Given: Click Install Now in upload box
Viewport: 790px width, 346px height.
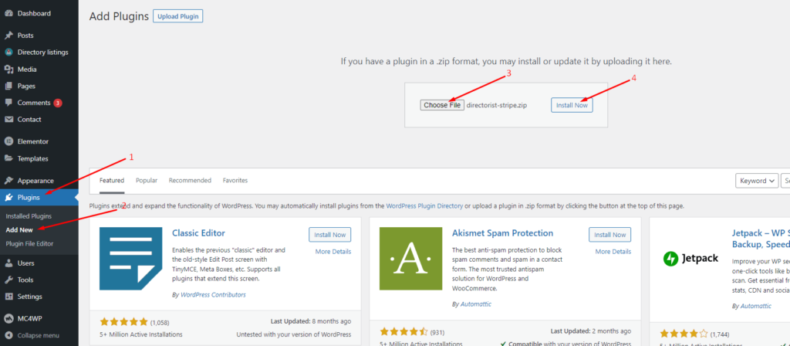Looking at the screenshot, I should [572, 105].
